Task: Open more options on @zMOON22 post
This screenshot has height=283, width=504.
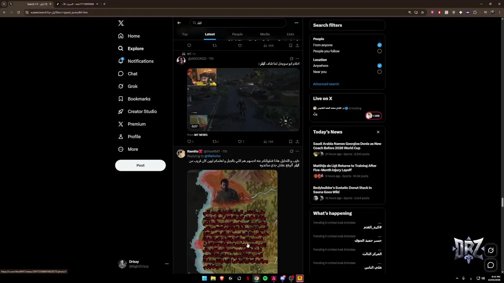Action: pos(297,59)
